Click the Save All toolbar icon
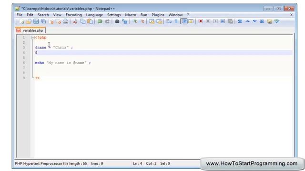Image resolution: width=305 pixels, height=171 pixels. click(x=43, y=21)
